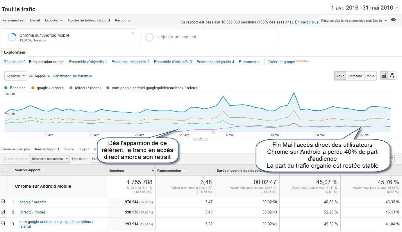Expand the annotations drawer arrow below chart
This screenshot has height=232, width=402.
[201, 139]
